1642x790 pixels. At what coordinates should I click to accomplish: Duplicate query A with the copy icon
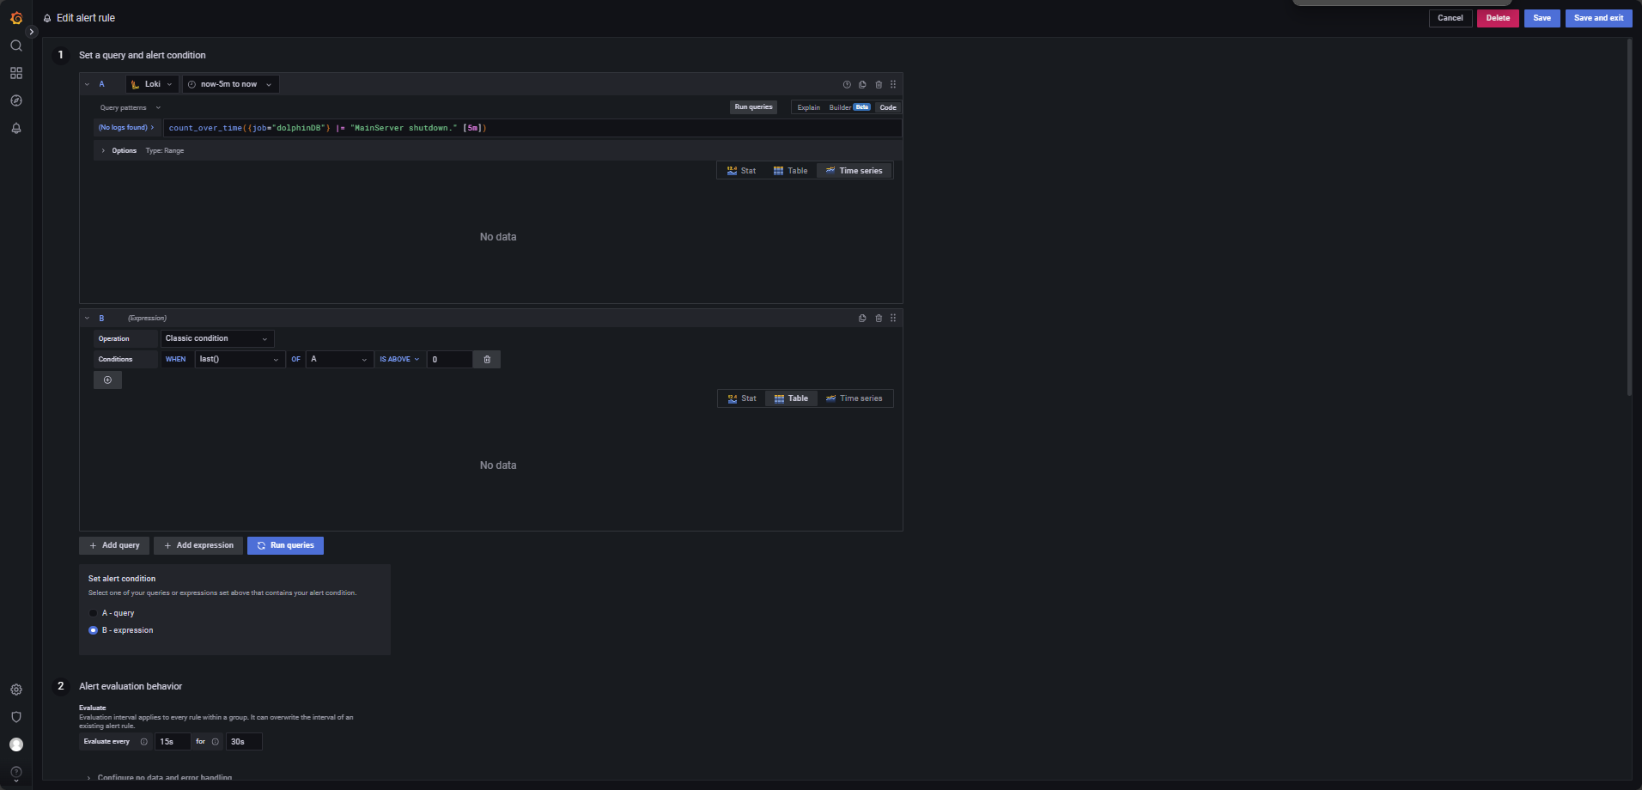point(862,84)
